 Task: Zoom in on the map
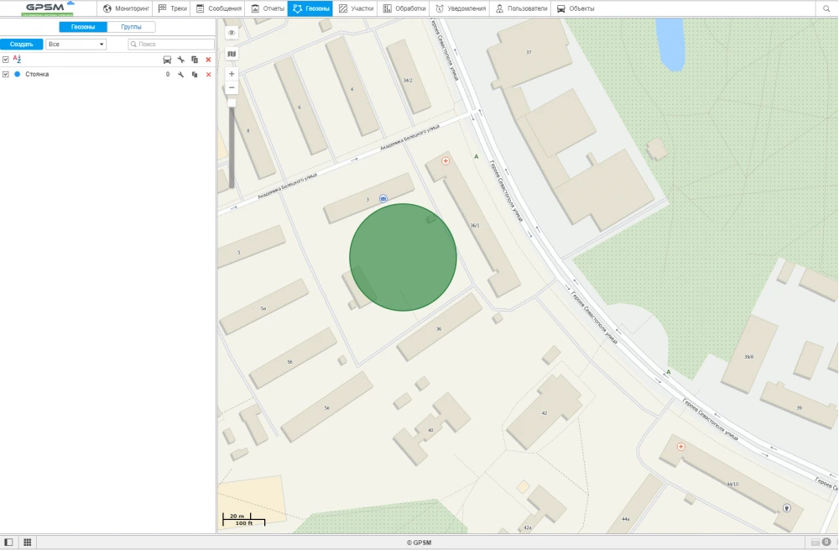coord(232,74)
